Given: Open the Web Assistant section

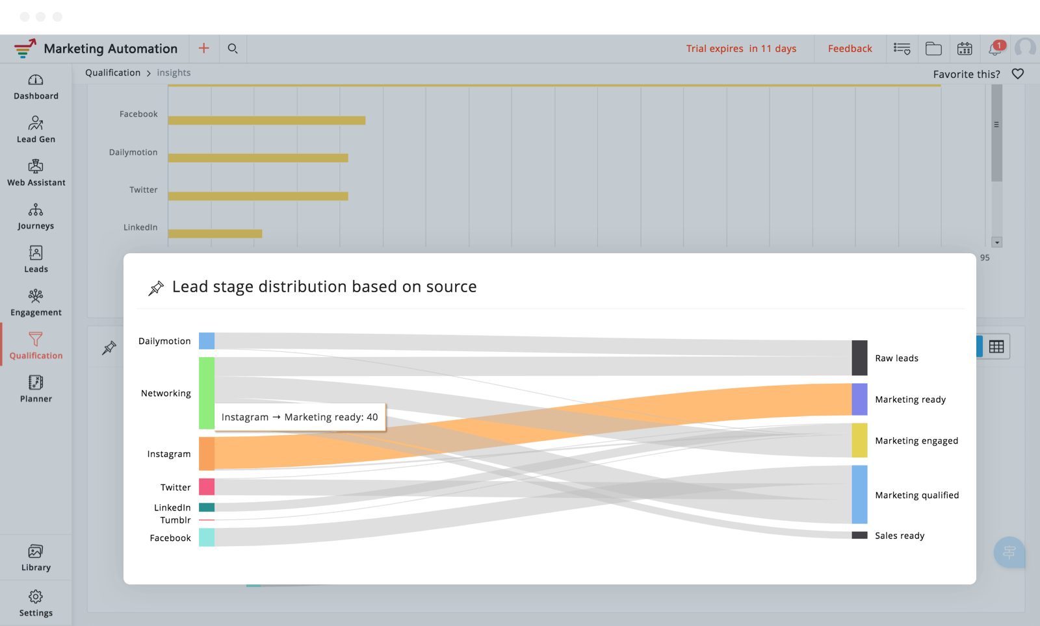Looking at the screenshot, I should [x=36, y=173].
